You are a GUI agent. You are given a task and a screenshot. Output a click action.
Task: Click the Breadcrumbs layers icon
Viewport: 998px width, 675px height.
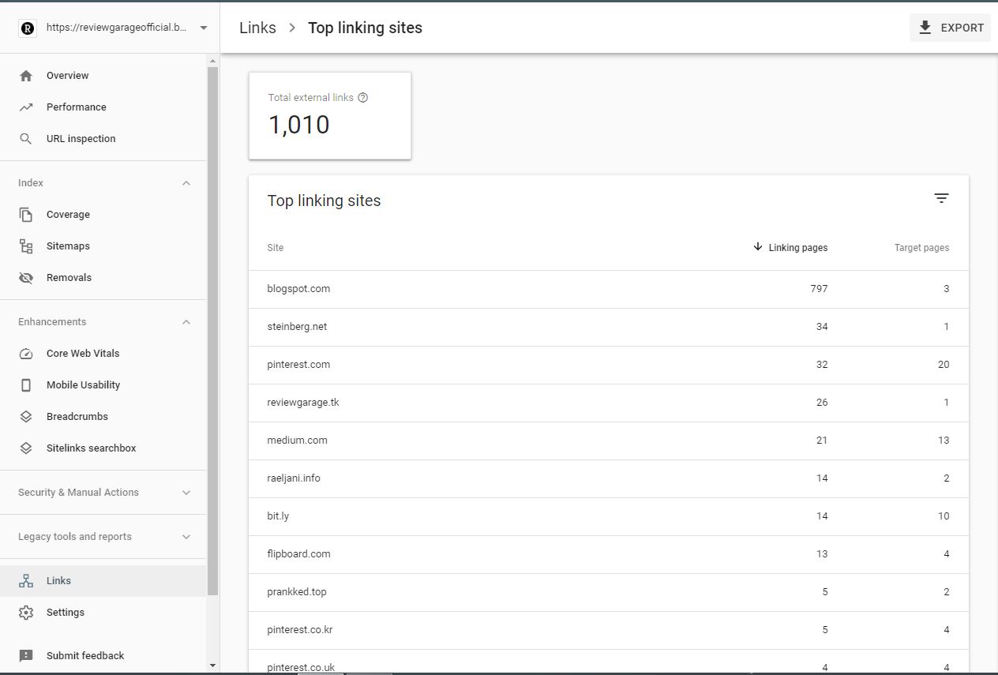point(26,417)
